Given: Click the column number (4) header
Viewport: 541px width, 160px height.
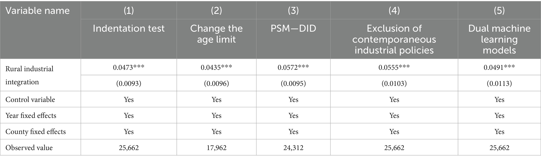Looking at the screenshot, I should point(394,10).
